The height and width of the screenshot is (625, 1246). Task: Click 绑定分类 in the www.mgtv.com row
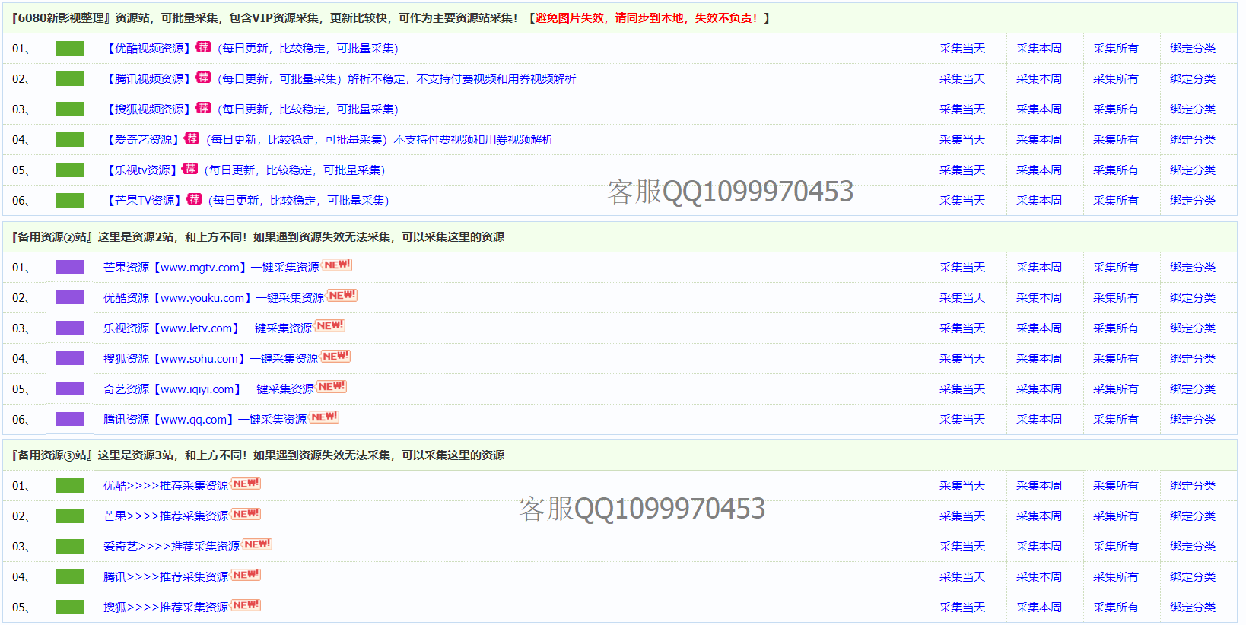click(1193, 268)
